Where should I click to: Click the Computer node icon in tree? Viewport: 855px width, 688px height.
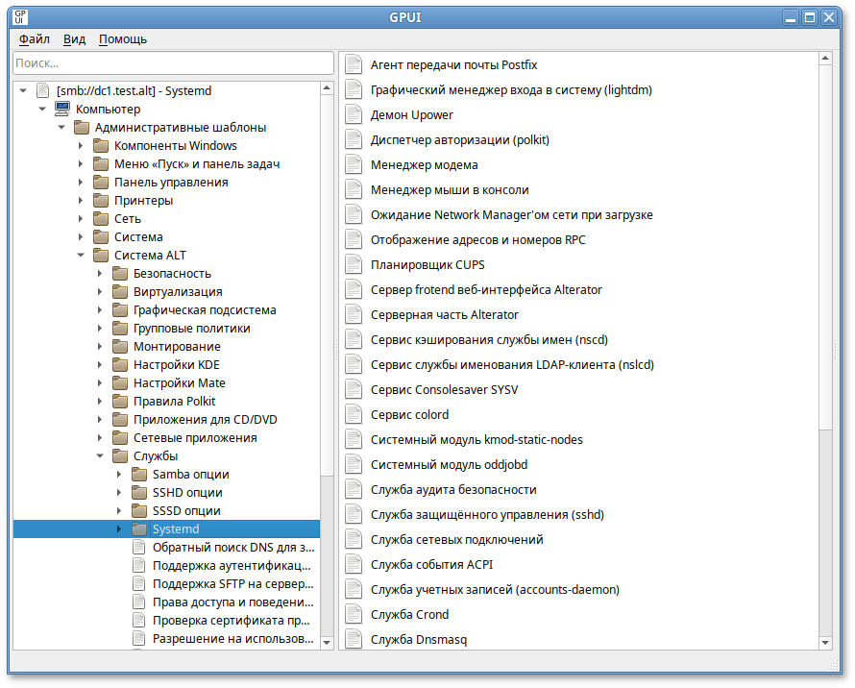(61, 109)
